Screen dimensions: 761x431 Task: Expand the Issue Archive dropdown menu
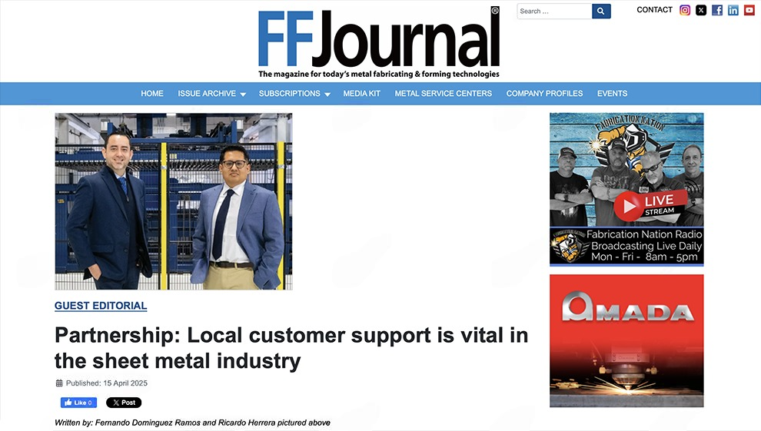coord(211,94)
